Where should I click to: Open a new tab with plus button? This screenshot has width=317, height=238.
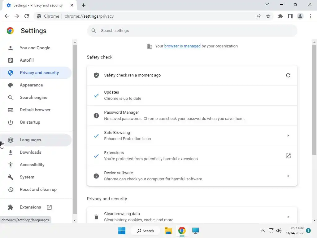coord(84,5)
